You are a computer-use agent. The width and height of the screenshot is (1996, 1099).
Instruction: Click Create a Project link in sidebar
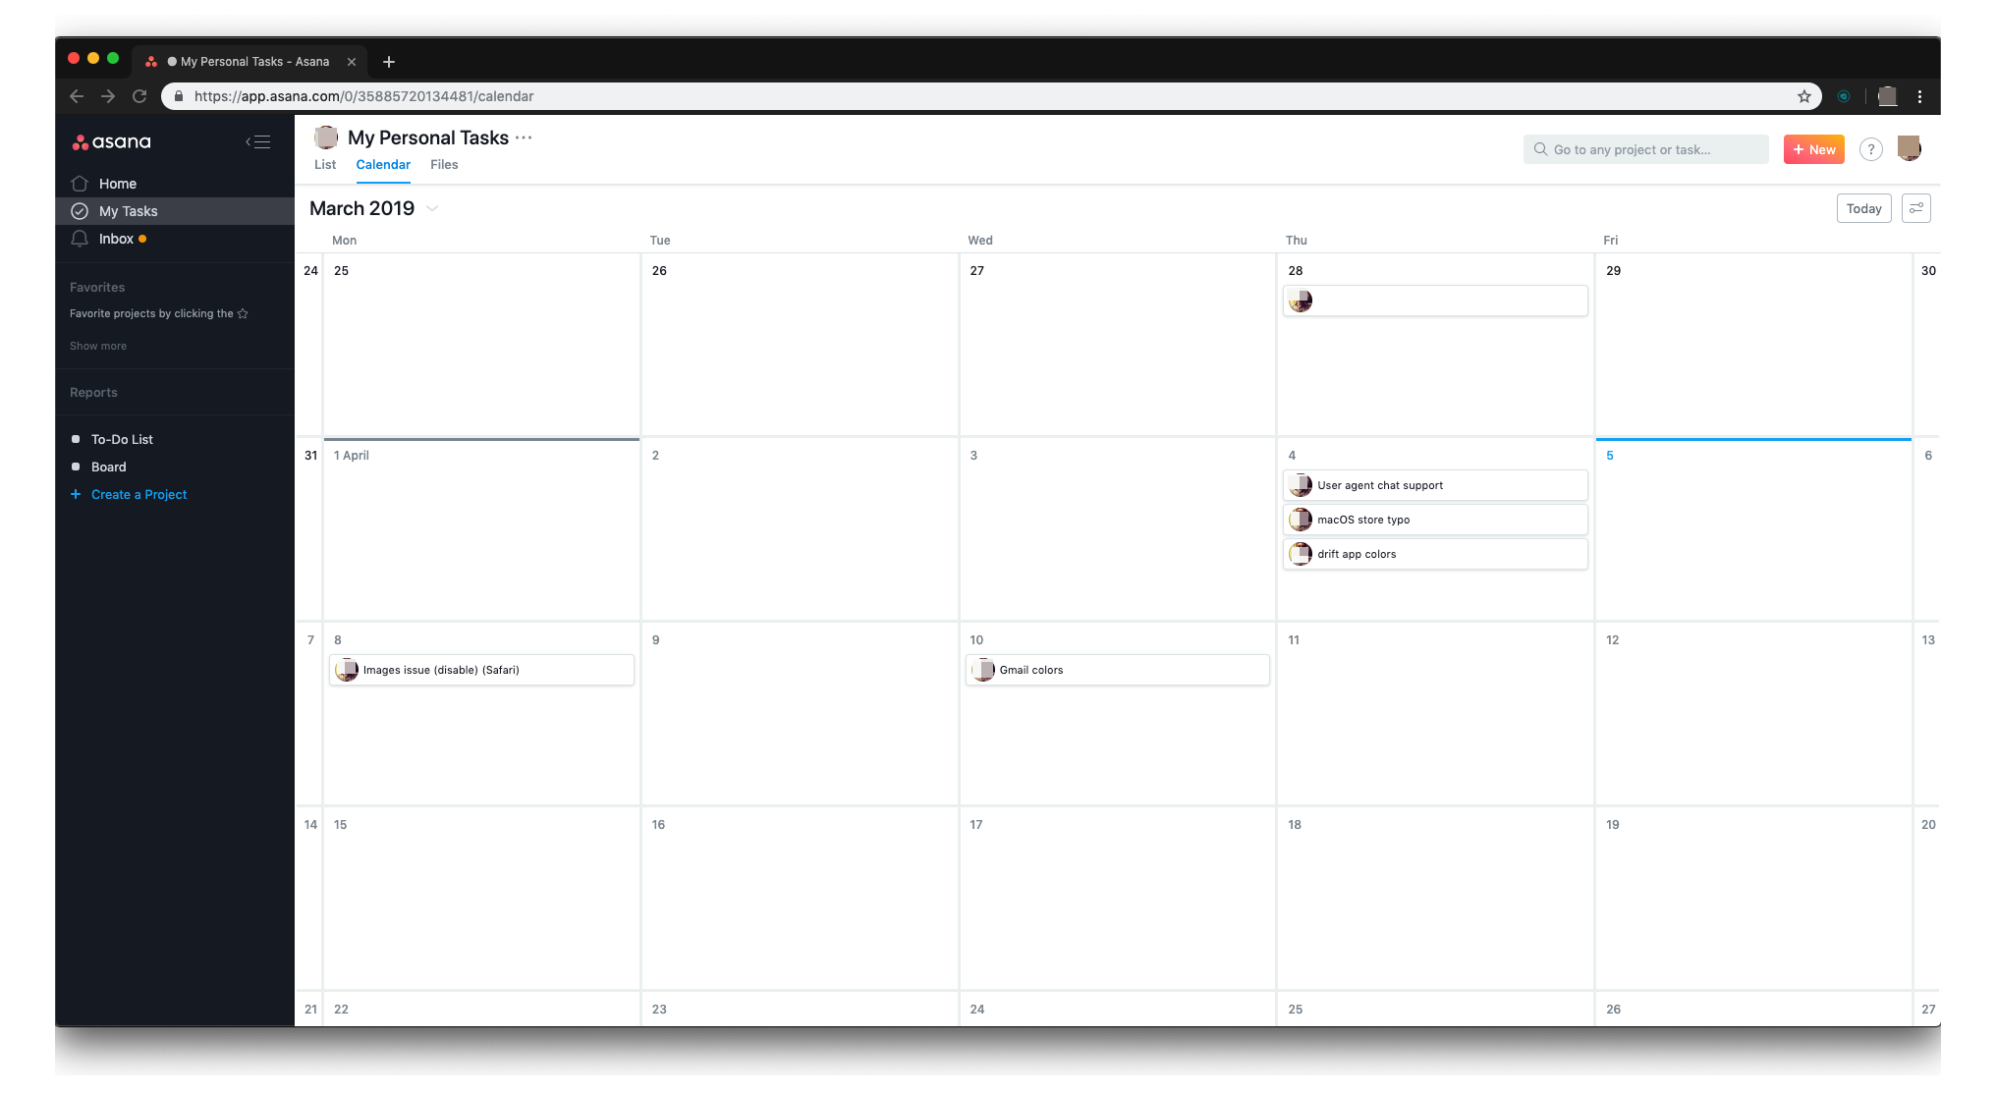point(139,494)
